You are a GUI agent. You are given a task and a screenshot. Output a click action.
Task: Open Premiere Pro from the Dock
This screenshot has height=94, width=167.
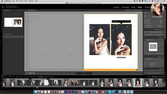69,92
